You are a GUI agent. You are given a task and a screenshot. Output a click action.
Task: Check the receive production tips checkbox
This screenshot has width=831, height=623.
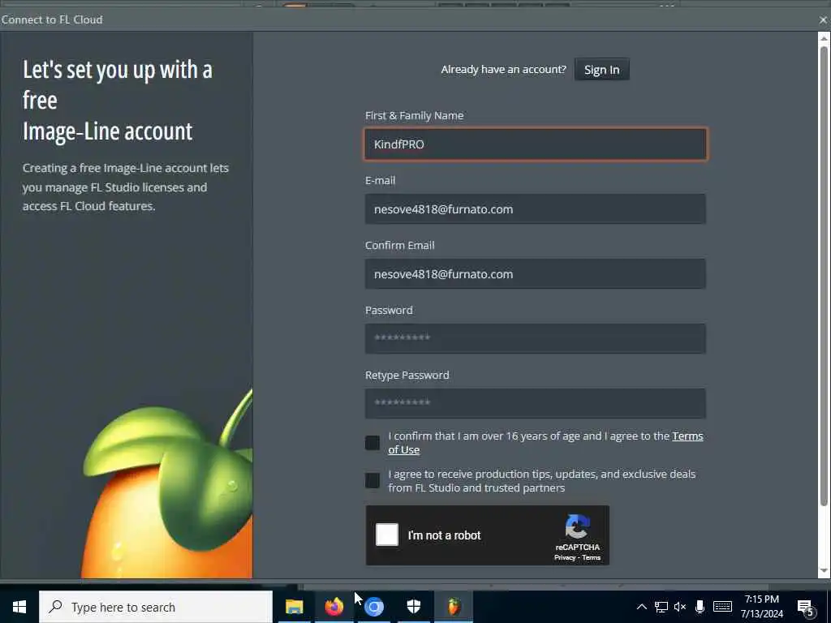[x=372, y=480]
